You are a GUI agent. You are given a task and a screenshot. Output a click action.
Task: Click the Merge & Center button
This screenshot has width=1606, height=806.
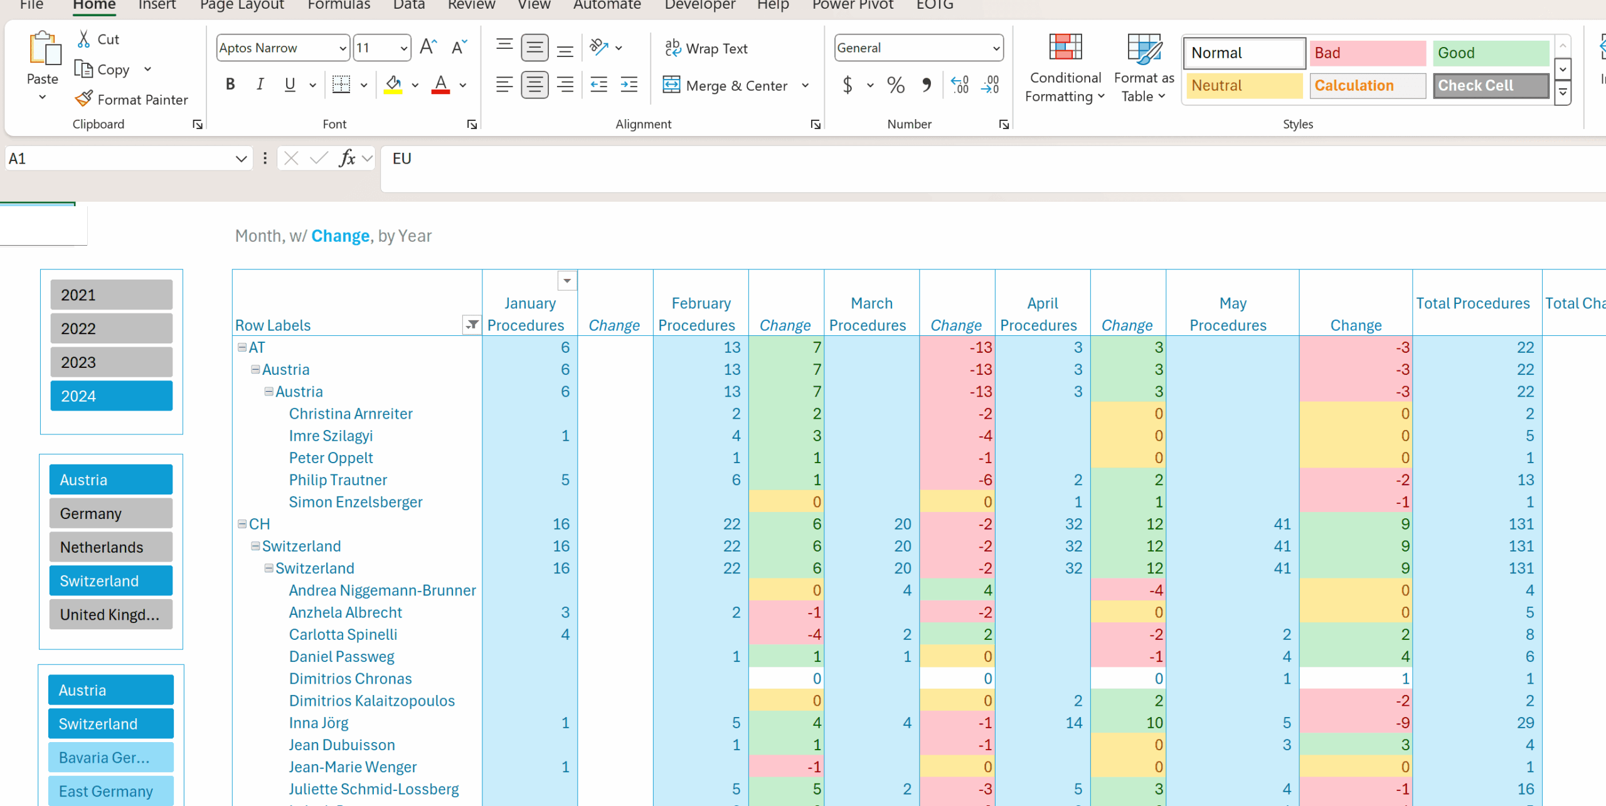point(726,85)
